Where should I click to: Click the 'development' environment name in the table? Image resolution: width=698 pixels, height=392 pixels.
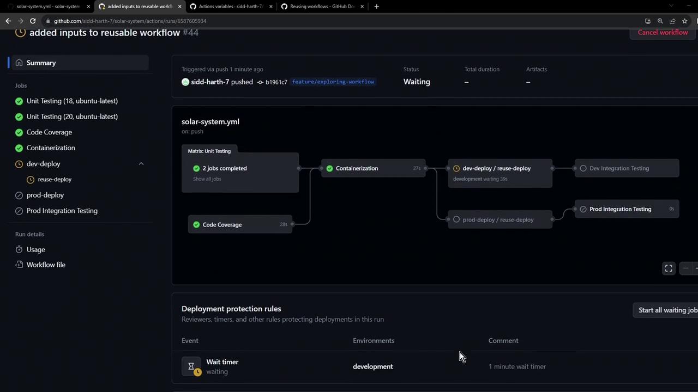[x=373, y=366]
